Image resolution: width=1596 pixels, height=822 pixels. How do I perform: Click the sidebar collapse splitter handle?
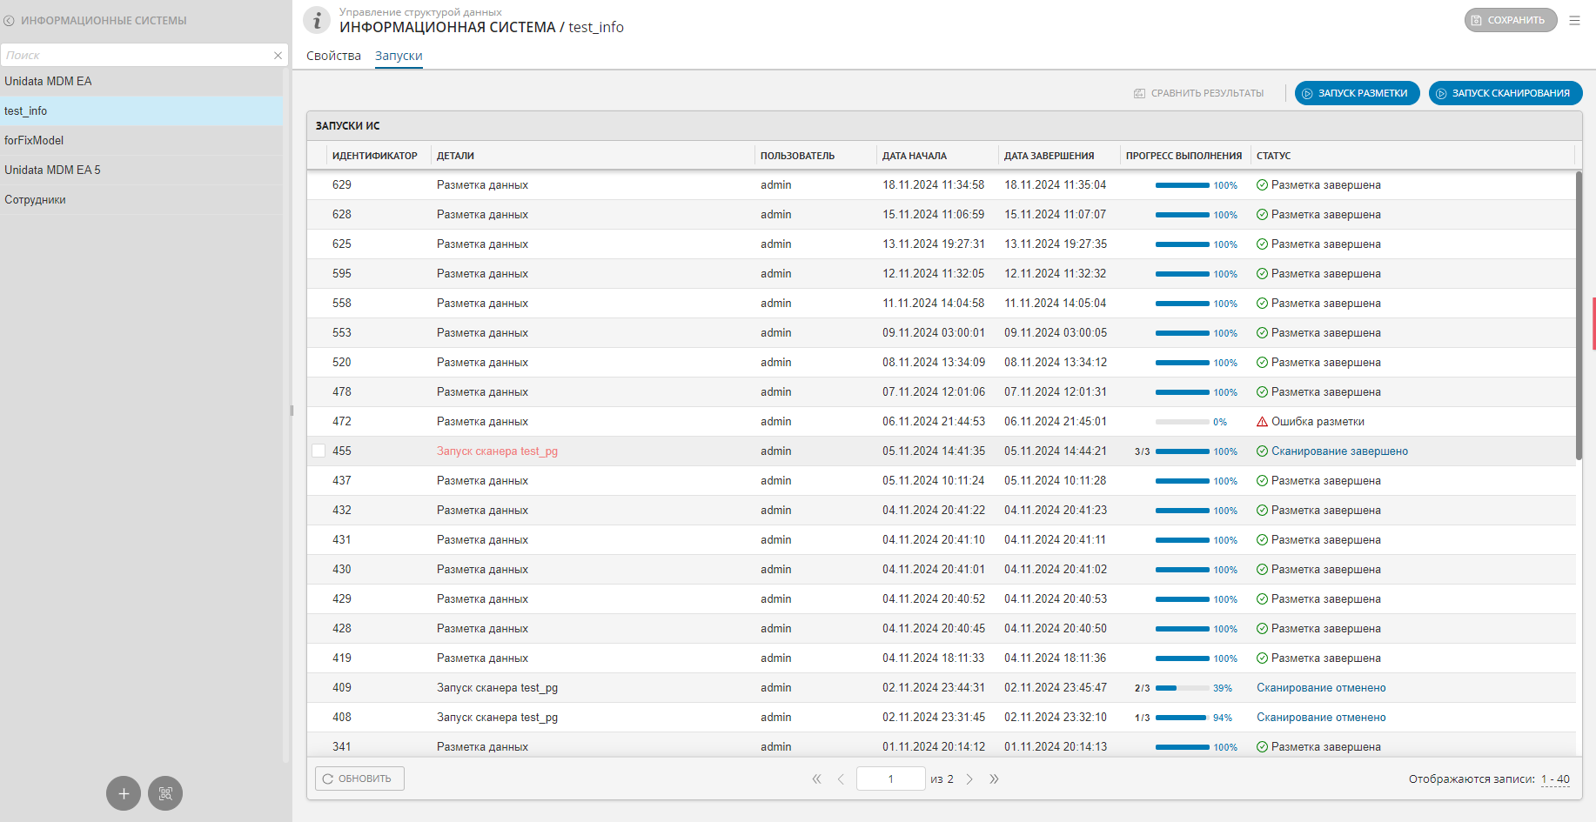(292, 411)
